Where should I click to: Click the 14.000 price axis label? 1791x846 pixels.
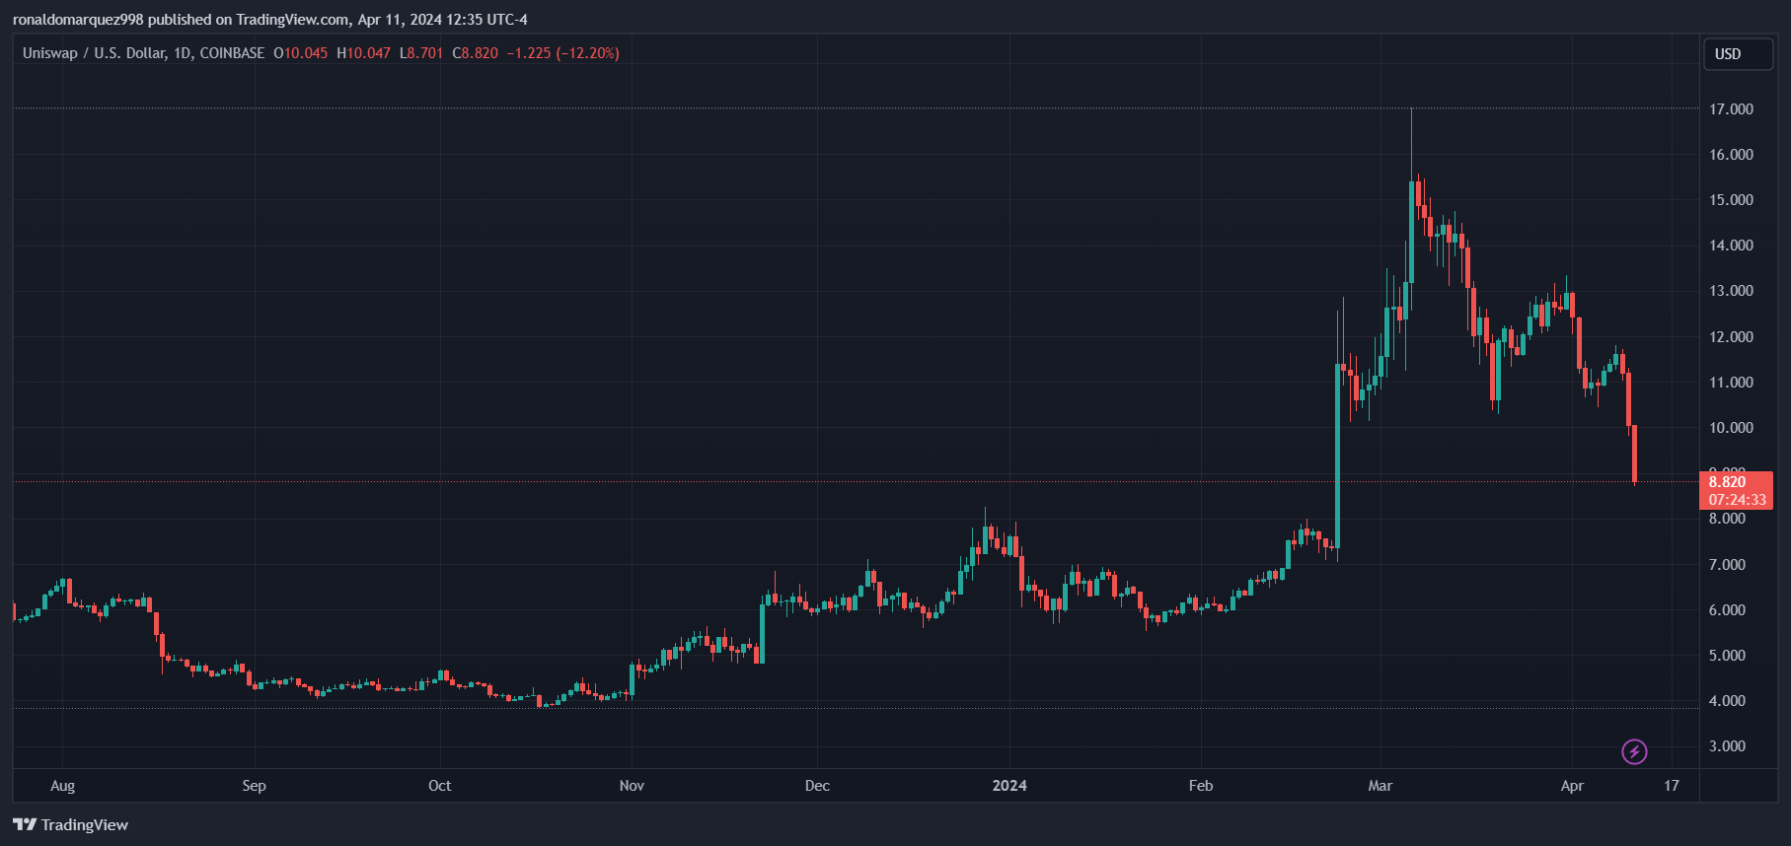point(1731,246)
